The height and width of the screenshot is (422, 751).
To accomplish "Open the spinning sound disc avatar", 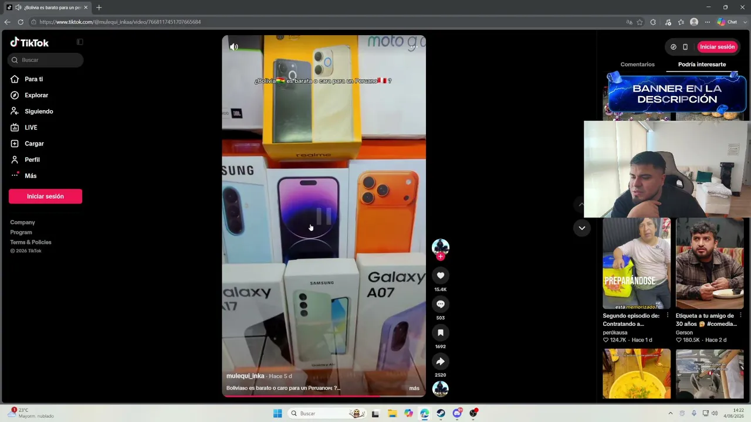I will click(441, 389).
